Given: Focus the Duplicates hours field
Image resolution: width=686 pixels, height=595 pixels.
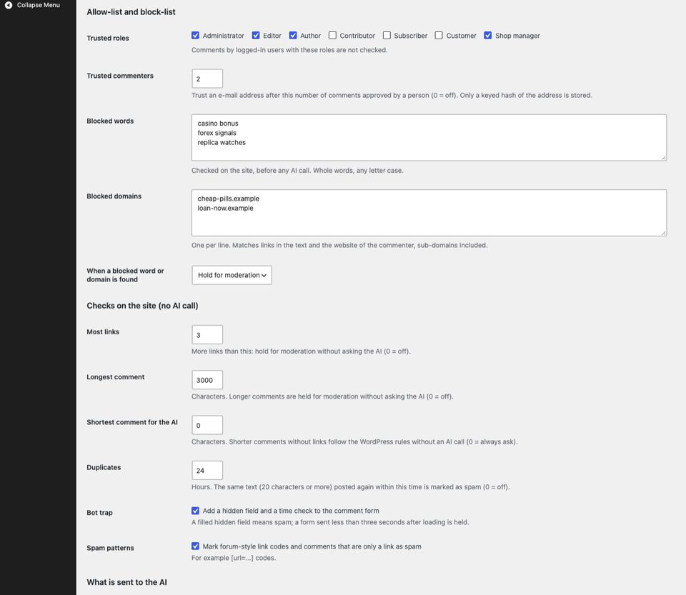Looking at the screenshot, I should (207, 471).
